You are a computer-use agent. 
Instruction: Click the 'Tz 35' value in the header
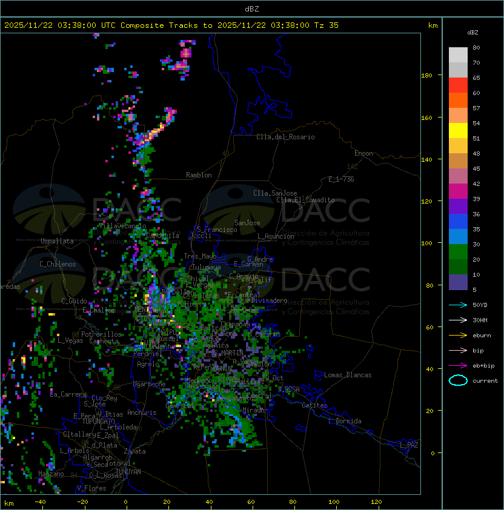pyautogui.click(x=327, y=25)
